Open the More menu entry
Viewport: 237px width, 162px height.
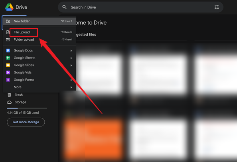pyautogui.click(x=39, y=87)
